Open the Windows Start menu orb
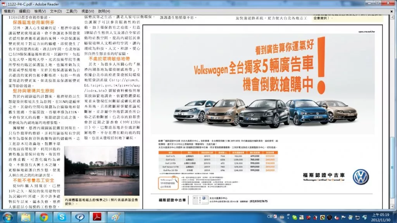The height and width of the screenshot is (223, 397). [x=7, y=217]
